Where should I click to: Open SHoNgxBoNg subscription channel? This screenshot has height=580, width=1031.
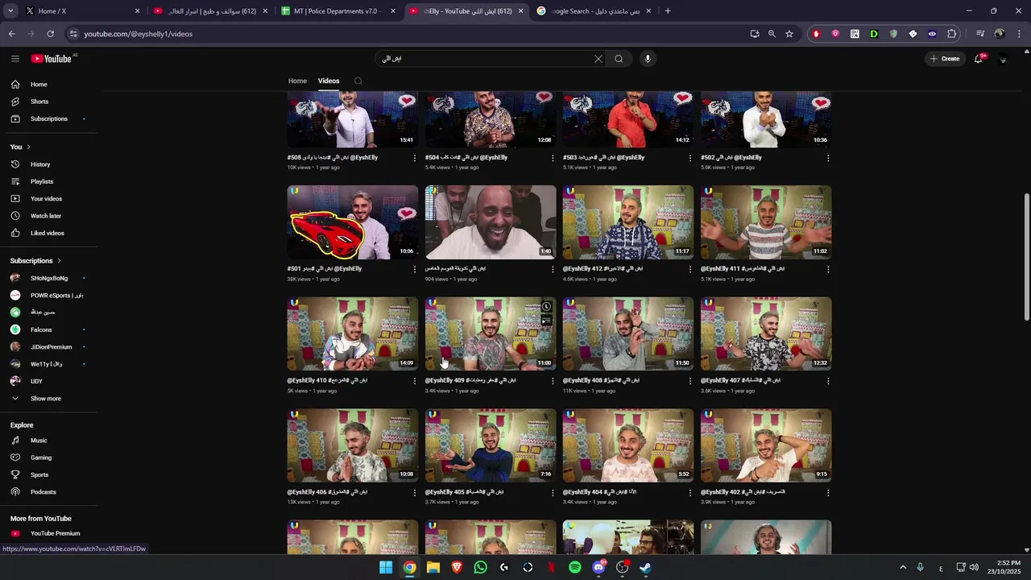point(49,278)
